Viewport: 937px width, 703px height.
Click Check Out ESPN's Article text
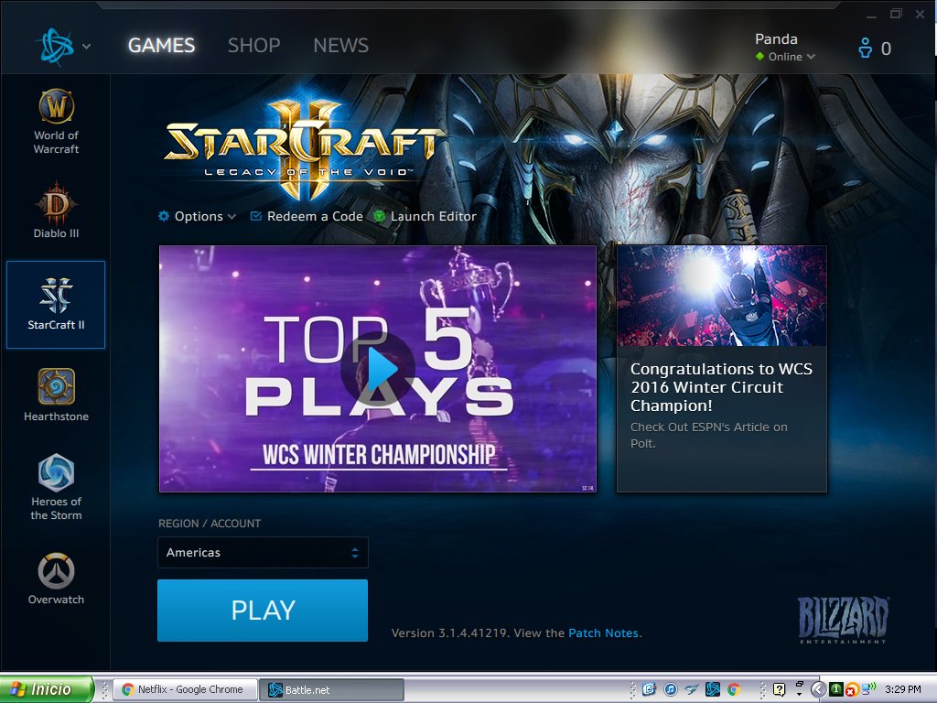click(x=709, y=435)
